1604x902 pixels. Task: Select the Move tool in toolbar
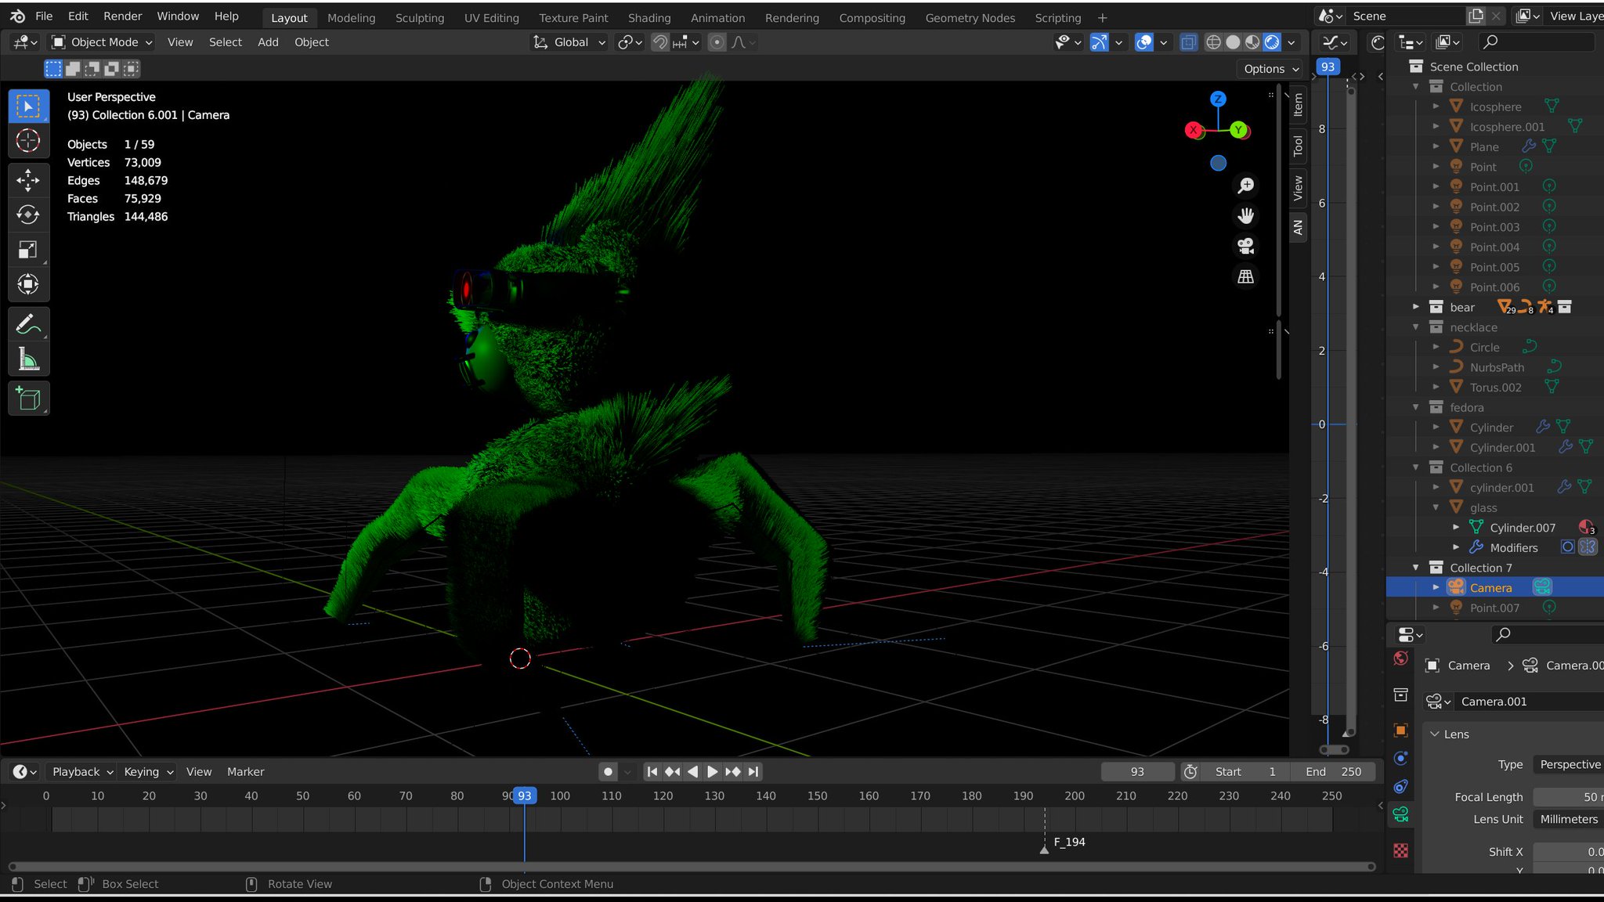tap(28, 180)
